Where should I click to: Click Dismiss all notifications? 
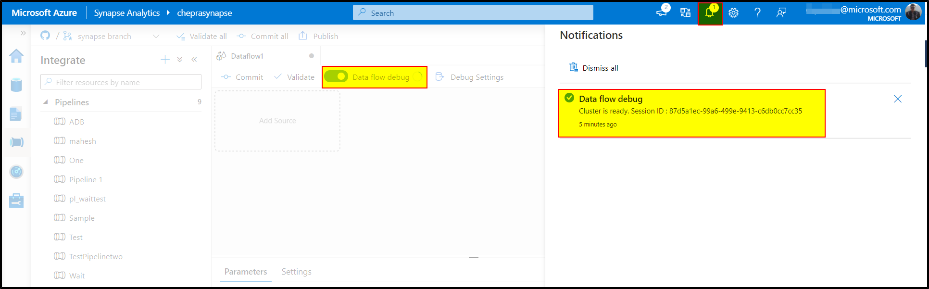(594, 68)
